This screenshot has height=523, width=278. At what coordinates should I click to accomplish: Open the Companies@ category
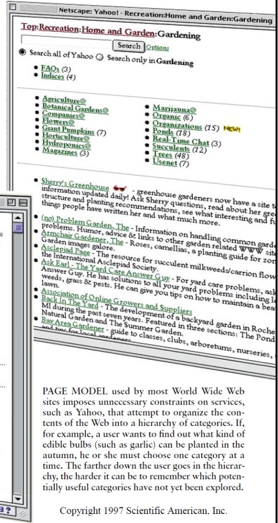63,115
